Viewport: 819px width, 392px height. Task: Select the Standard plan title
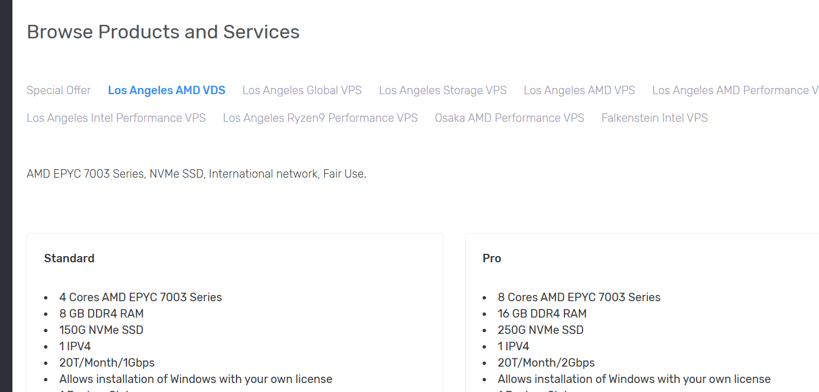69,258
